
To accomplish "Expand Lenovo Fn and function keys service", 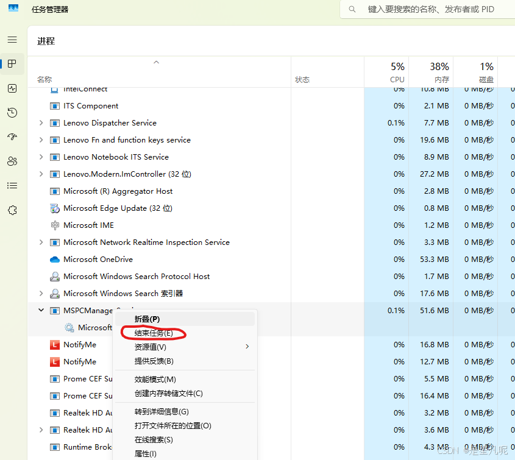I will pyautogui.click(x=41, y=140).
